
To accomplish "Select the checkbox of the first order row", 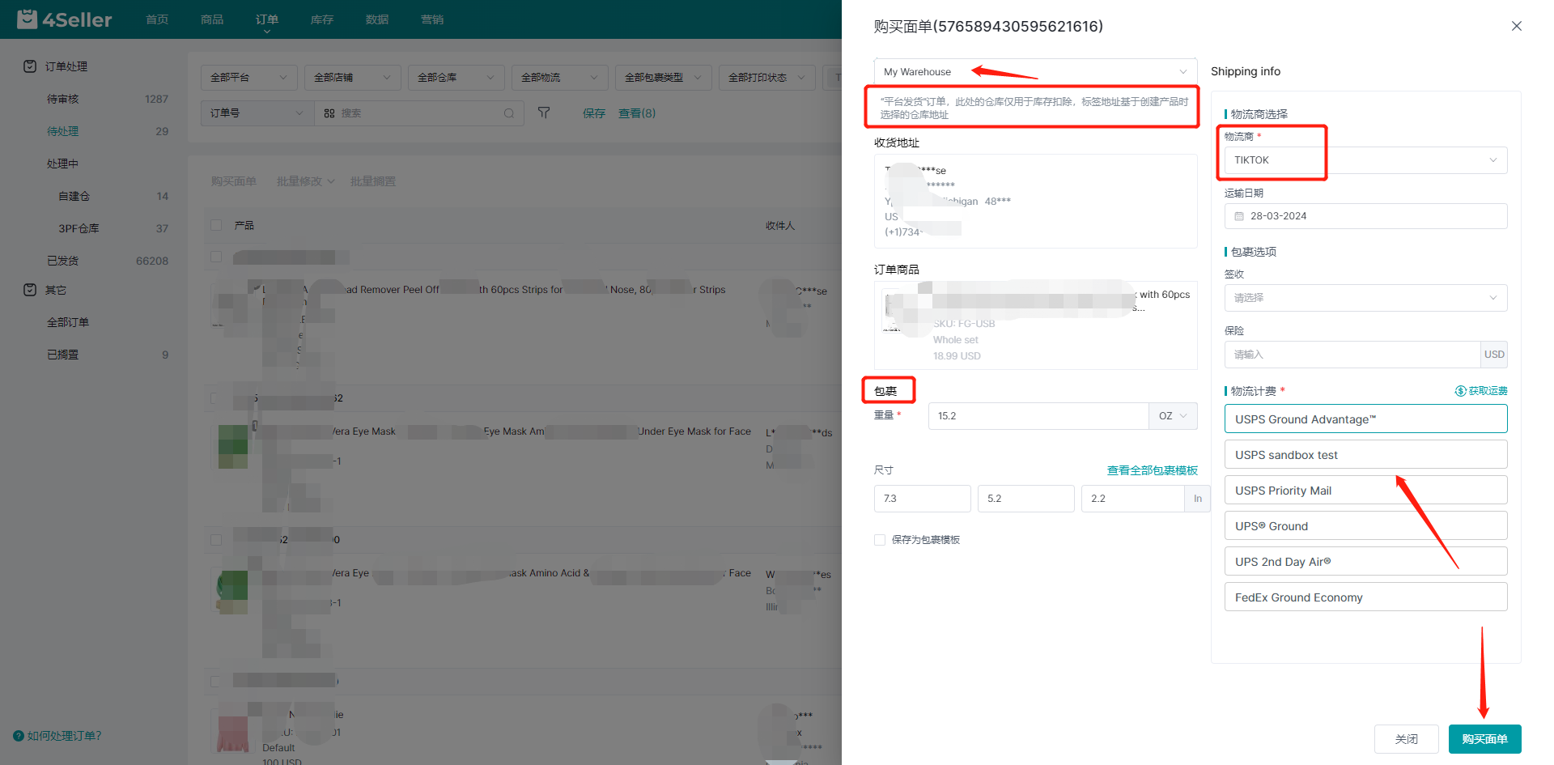I will (216, 257).
